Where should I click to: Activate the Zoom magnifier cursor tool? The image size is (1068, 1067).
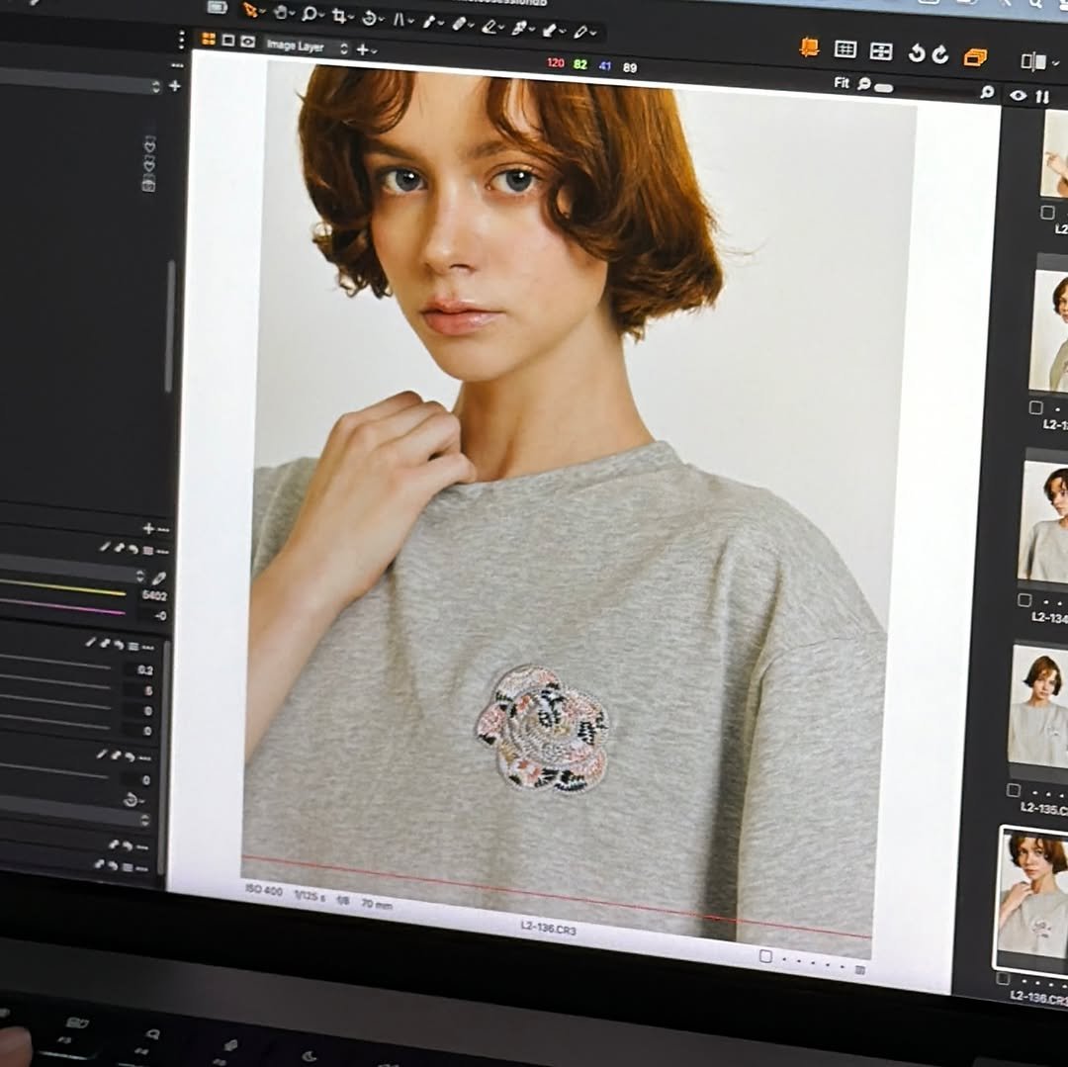310,14
